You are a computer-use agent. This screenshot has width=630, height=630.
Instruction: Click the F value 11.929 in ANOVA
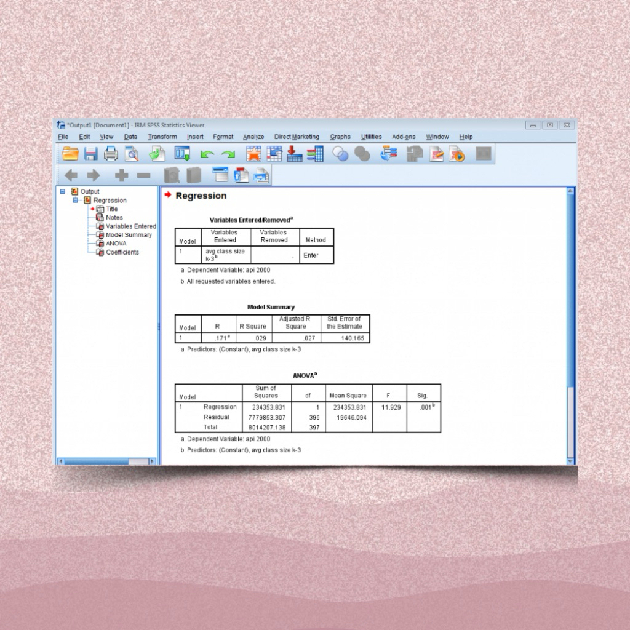(x=391, y=407)
